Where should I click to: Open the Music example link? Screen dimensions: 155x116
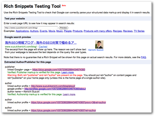(x=59, y=31)
